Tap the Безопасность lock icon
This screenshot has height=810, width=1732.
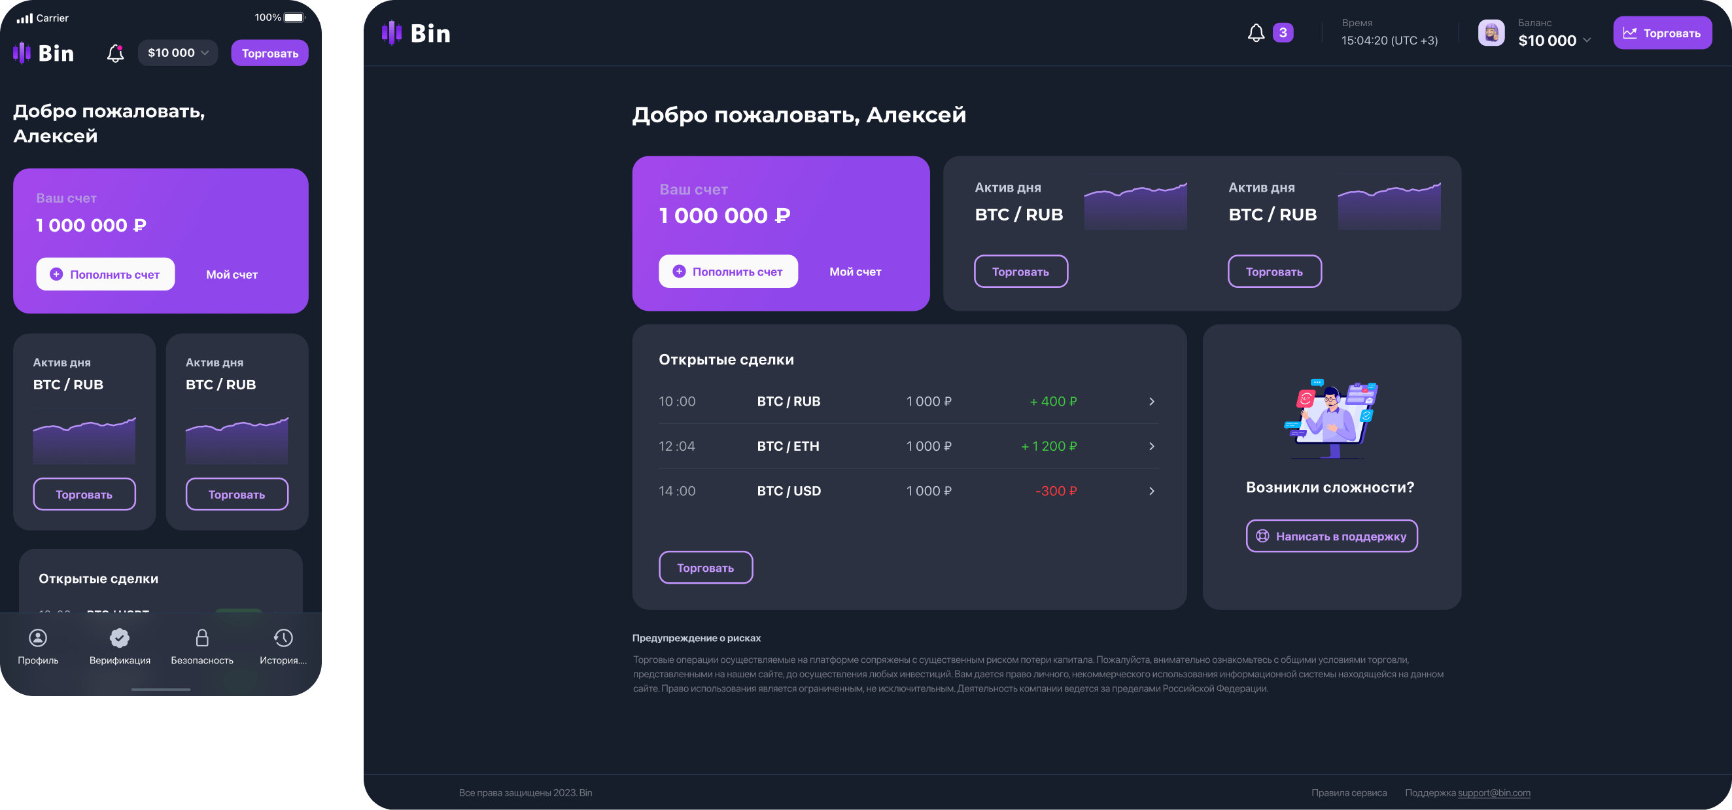click(201, 638)
